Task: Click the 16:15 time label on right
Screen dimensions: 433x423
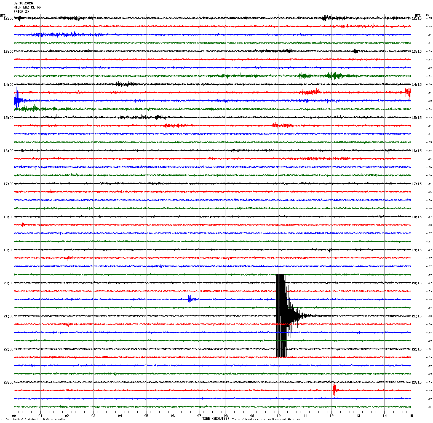Action: pyautogui.click(x=416, y=151)
